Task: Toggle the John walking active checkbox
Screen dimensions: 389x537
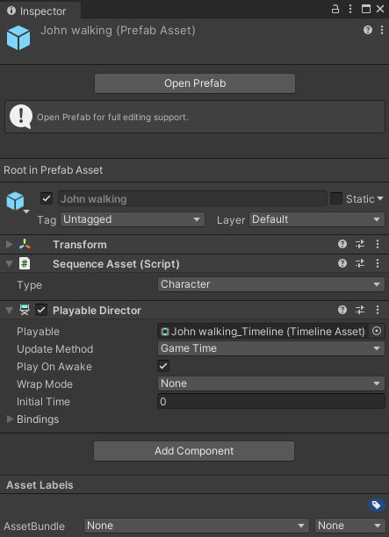Action: pos(47,198)
